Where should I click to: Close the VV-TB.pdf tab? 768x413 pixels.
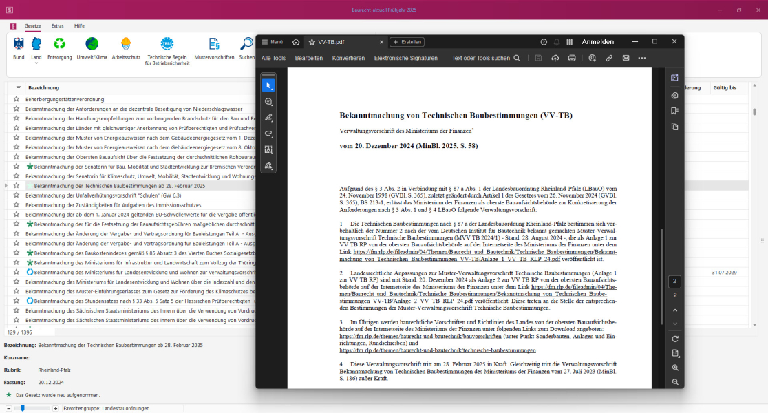[381, 42]
